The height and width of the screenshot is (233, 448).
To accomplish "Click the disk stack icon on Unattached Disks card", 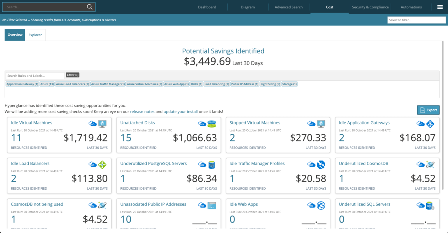I will click(x=212, y=124).
